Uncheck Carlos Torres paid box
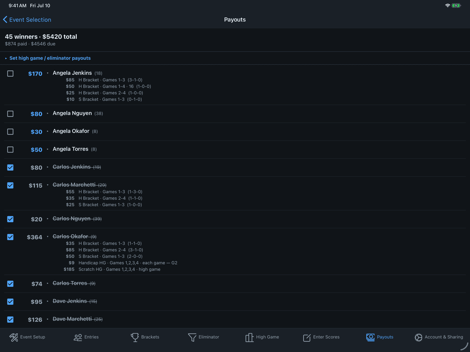 pyautogui.click(x=10, y=283)
